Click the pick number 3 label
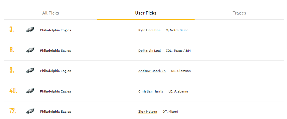This screenshot has width=287, height=119. click(11, 30)
